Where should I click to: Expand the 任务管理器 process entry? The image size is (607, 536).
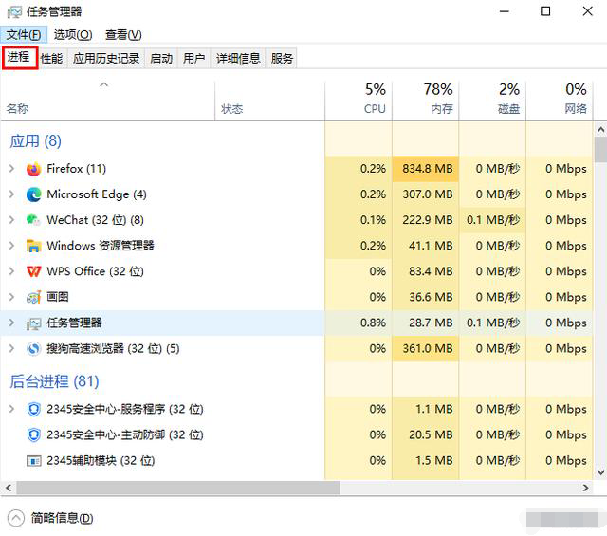tap(11, 323)
